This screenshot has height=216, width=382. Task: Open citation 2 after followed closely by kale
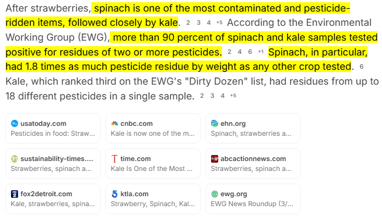[x=188, y=23]
